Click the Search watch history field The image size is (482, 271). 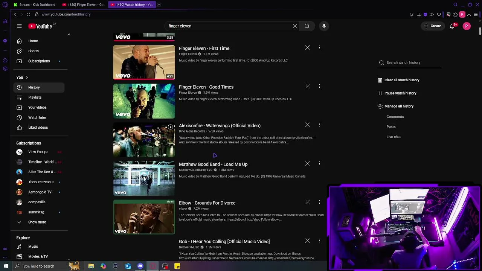(410, 62)
